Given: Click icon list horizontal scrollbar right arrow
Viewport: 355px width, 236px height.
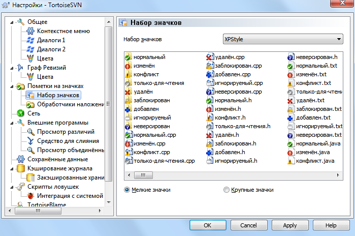Looking at the screenshot, I should [338, 175].
